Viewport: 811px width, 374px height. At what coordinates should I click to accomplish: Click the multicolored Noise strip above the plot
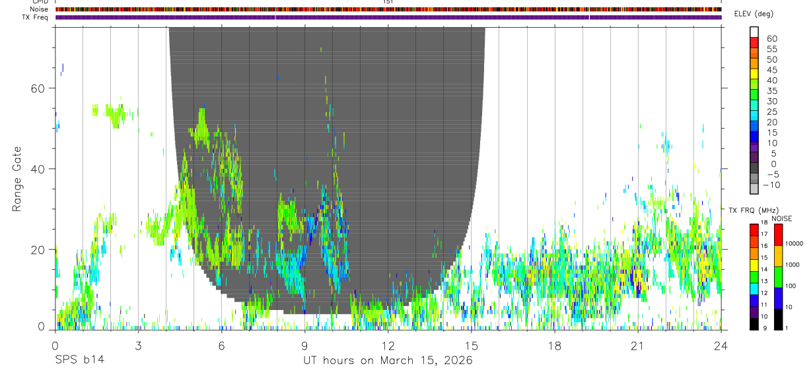[388, 9]
